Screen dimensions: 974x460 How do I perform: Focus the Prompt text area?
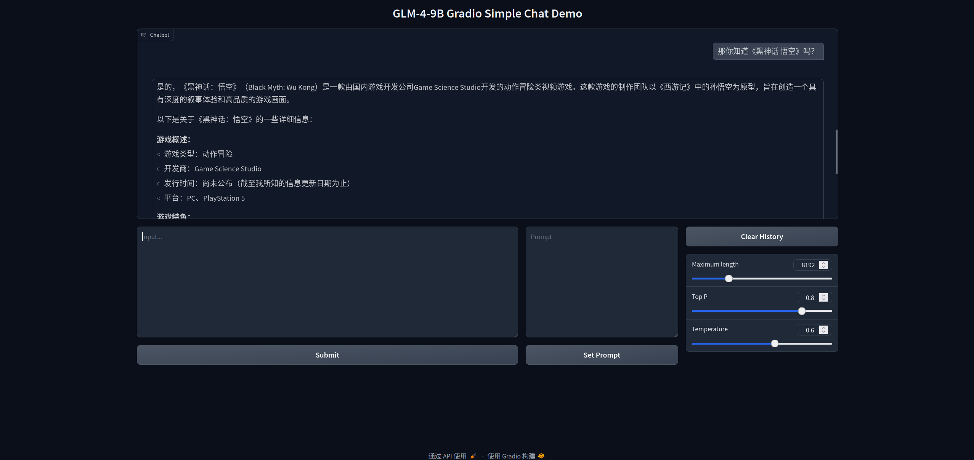pos(601,282)
